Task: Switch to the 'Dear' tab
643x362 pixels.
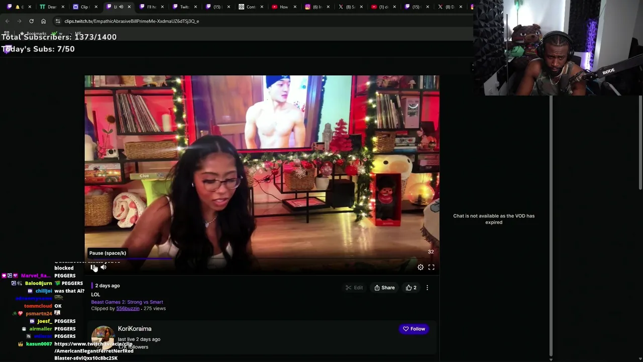Action: tap(52, 7)
